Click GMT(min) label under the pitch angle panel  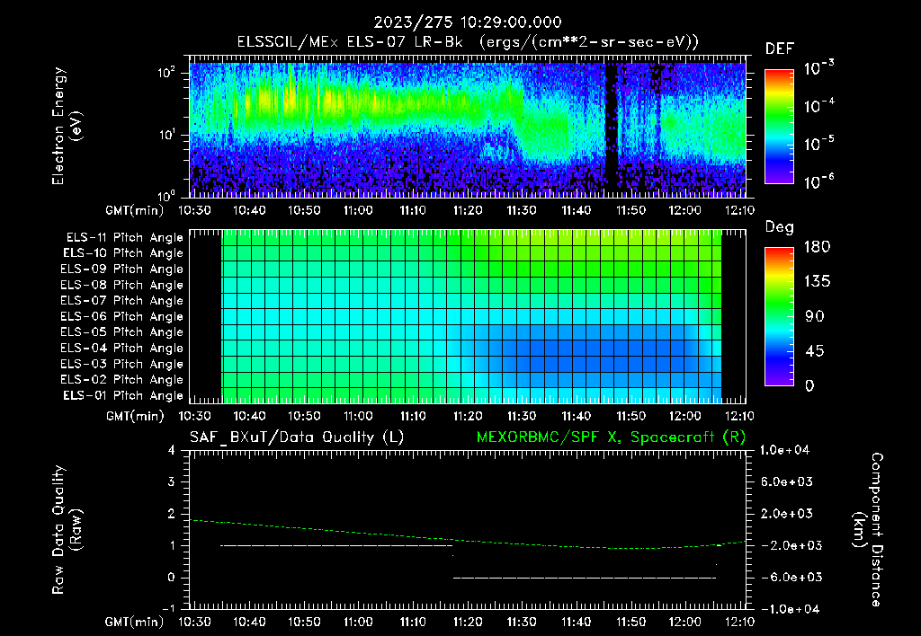(x=135, y=417)
